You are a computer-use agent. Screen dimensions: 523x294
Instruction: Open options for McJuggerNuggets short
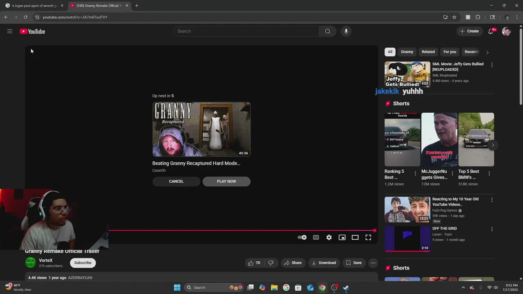point(452,174)
